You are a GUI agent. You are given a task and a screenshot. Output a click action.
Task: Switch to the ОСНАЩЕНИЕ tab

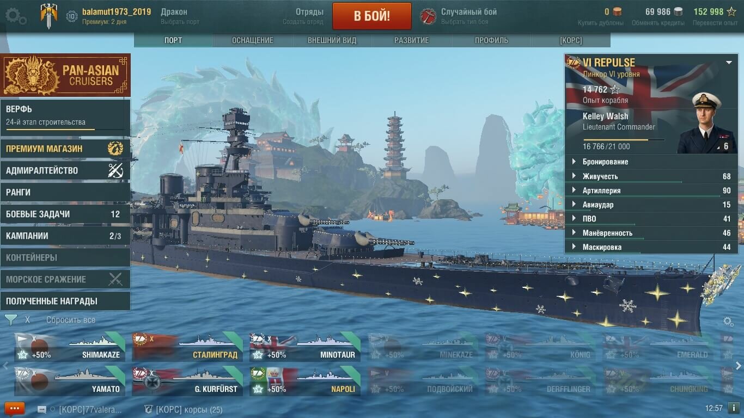tap(253, 40)
